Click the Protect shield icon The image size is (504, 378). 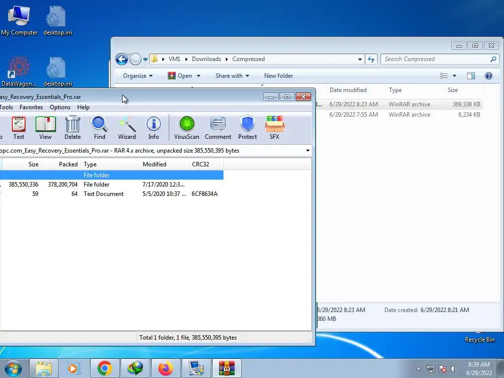tap(248, 127)
